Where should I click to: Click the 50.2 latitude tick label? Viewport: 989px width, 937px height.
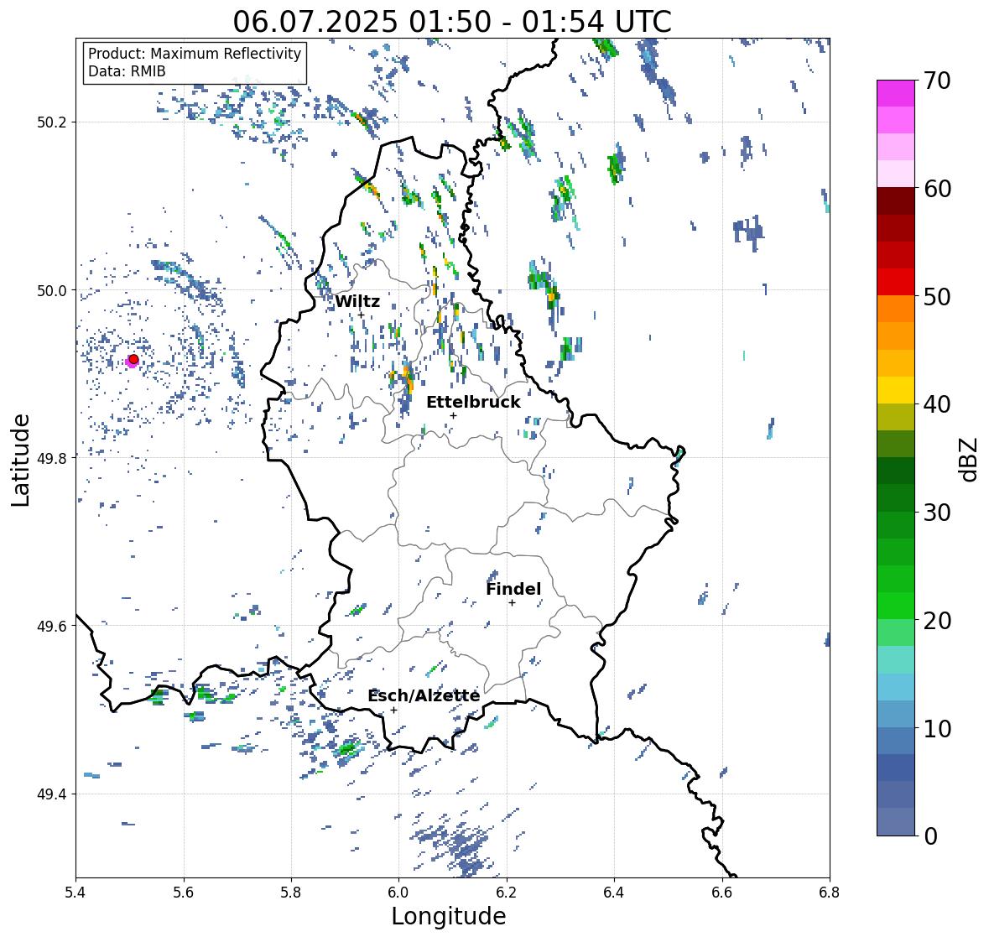coord(51,122)
